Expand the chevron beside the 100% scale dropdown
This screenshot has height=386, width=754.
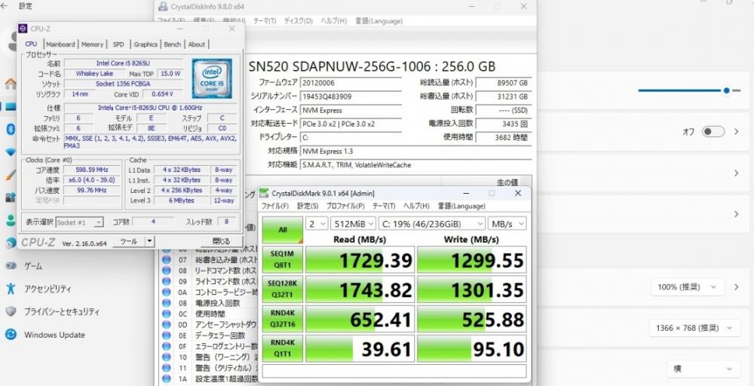736,287
